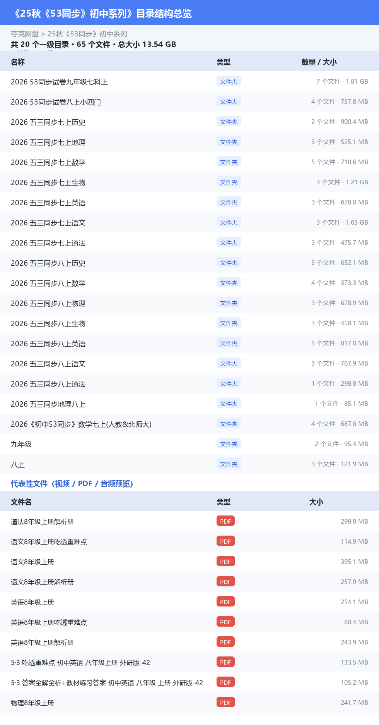Screen dimensions: 379x725
Task: Click the size value 1.81 GB
Action: point(357,81)
